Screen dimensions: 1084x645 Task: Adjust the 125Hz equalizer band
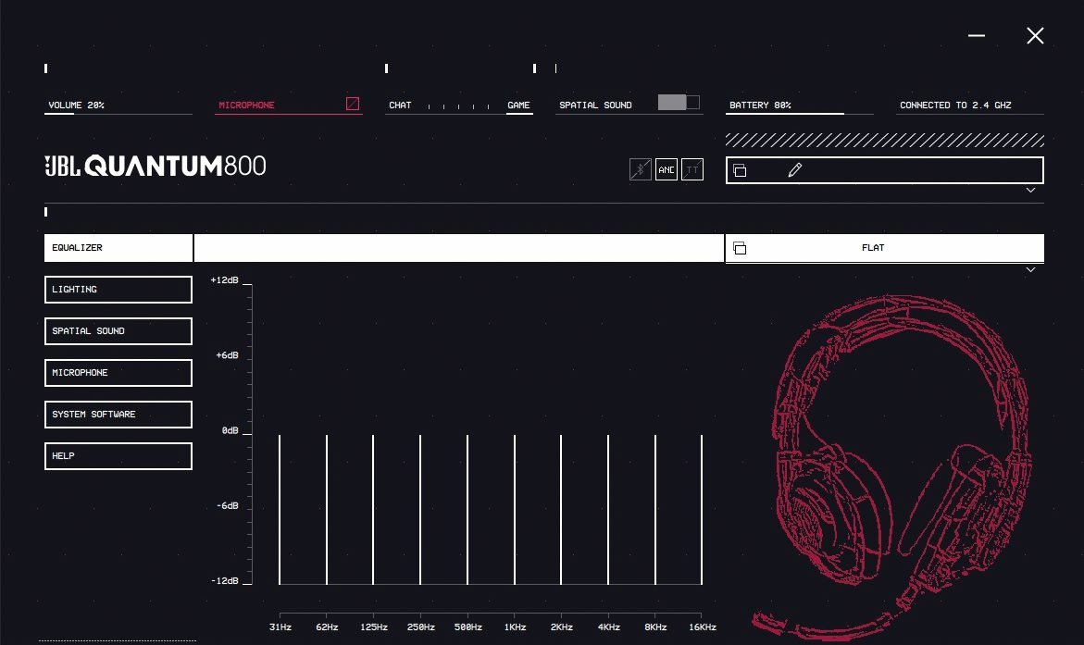pyautogui.click(x=373, y=510)
